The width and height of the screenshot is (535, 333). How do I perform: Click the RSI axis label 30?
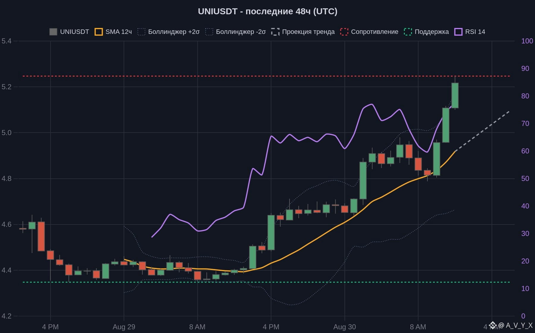[525, 233]
